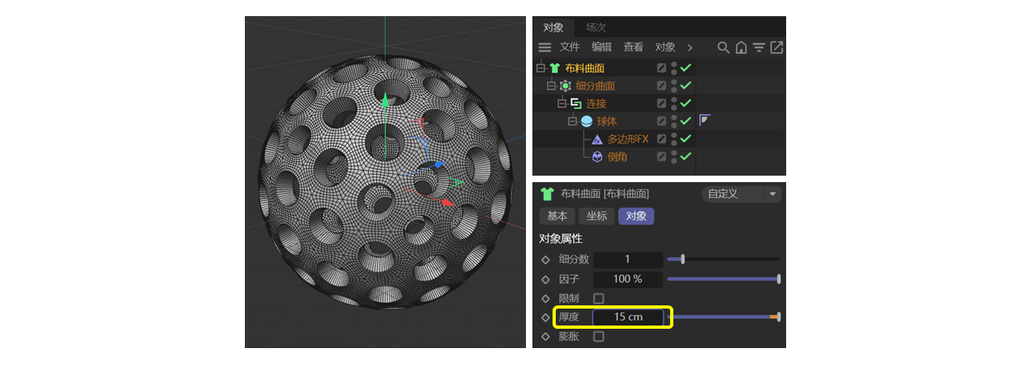This screenshot has height=365, width=1031.
Task: Select the 多边形FX deformer icon
Action: coord(597,139)
